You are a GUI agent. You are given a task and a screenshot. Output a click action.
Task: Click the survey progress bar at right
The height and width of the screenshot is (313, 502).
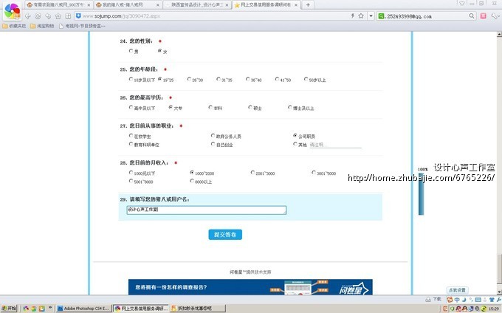click(x=421, y=193)
